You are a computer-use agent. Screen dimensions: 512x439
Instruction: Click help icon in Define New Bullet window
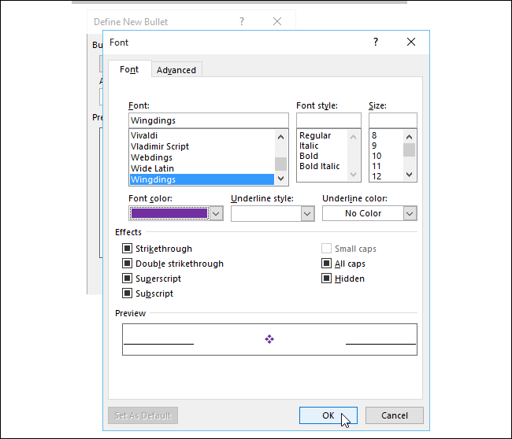click(242, 21)
